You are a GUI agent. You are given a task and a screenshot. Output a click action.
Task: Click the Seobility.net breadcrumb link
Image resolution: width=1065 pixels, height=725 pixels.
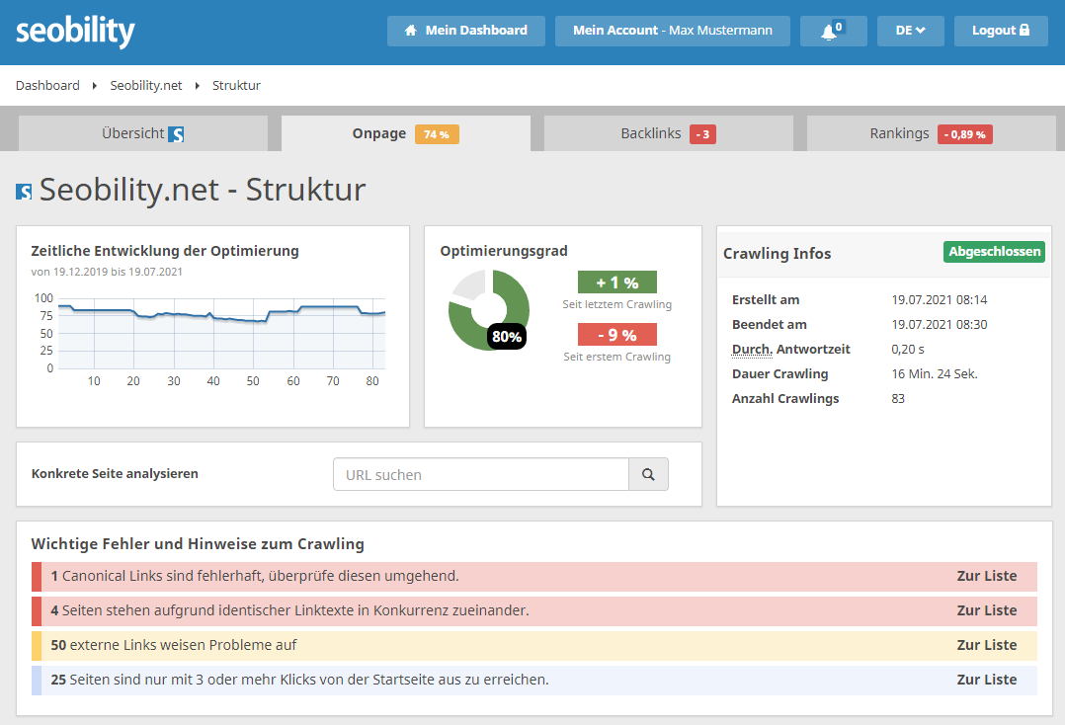pyautogui.click(x=146, y=86)
